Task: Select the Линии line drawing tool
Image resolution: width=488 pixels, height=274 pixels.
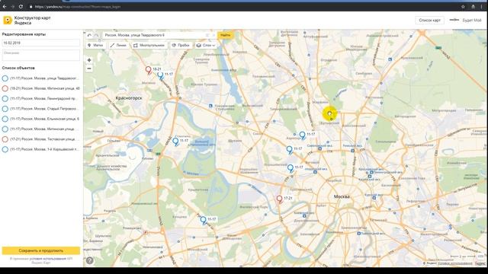Action: pyautogui.click(x=118, y=46)
